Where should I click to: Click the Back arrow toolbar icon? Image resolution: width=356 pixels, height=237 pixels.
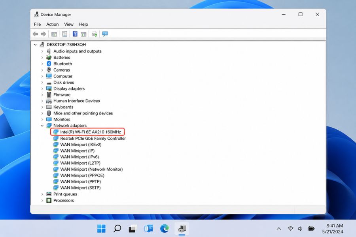click(35, 34)
